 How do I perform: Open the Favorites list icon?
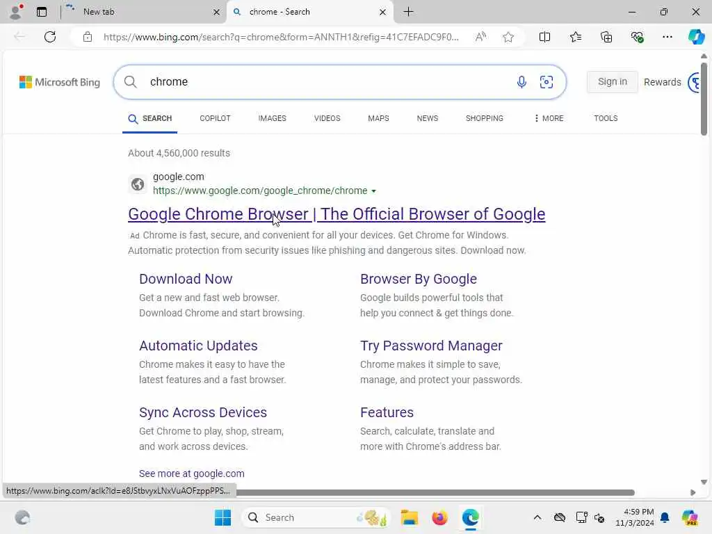[x=575, y=37]
